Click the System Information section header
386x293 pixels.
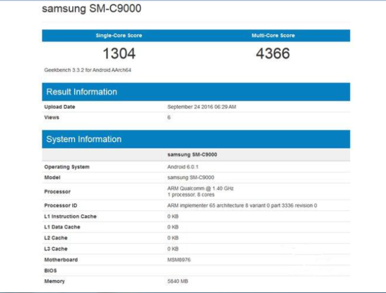point(84,139)
